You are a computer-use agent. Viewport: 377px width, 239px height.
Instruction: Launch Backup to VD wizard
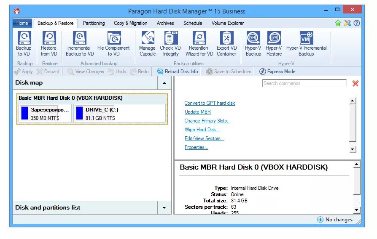[x=24, y=44]
